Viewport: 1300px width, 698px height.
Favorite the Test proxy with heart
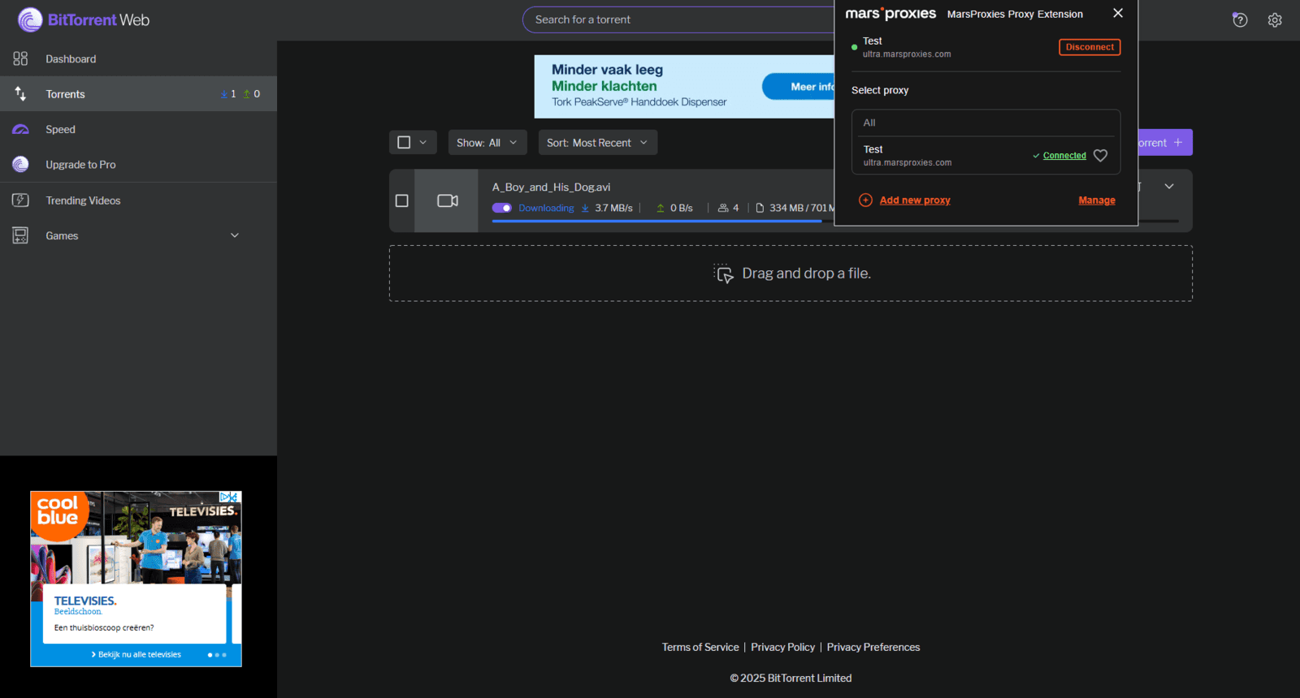point(1100,155)
